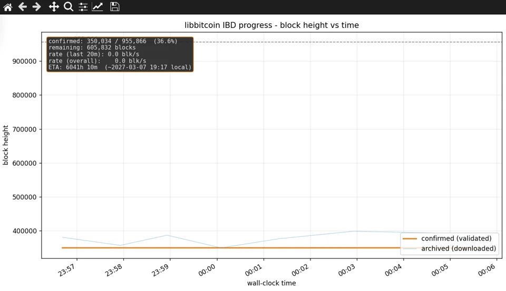Click the 00:05 x-axis tick label

tap(440, 270)
